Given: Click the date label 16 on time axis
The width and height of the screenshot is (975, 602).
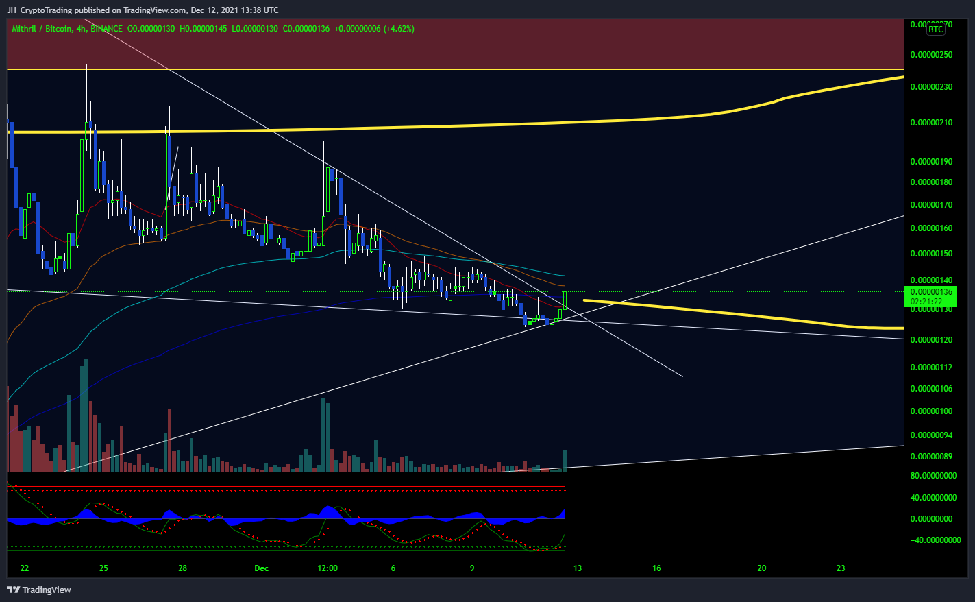Looking at the screenshot, I should [x=656, y=568].
